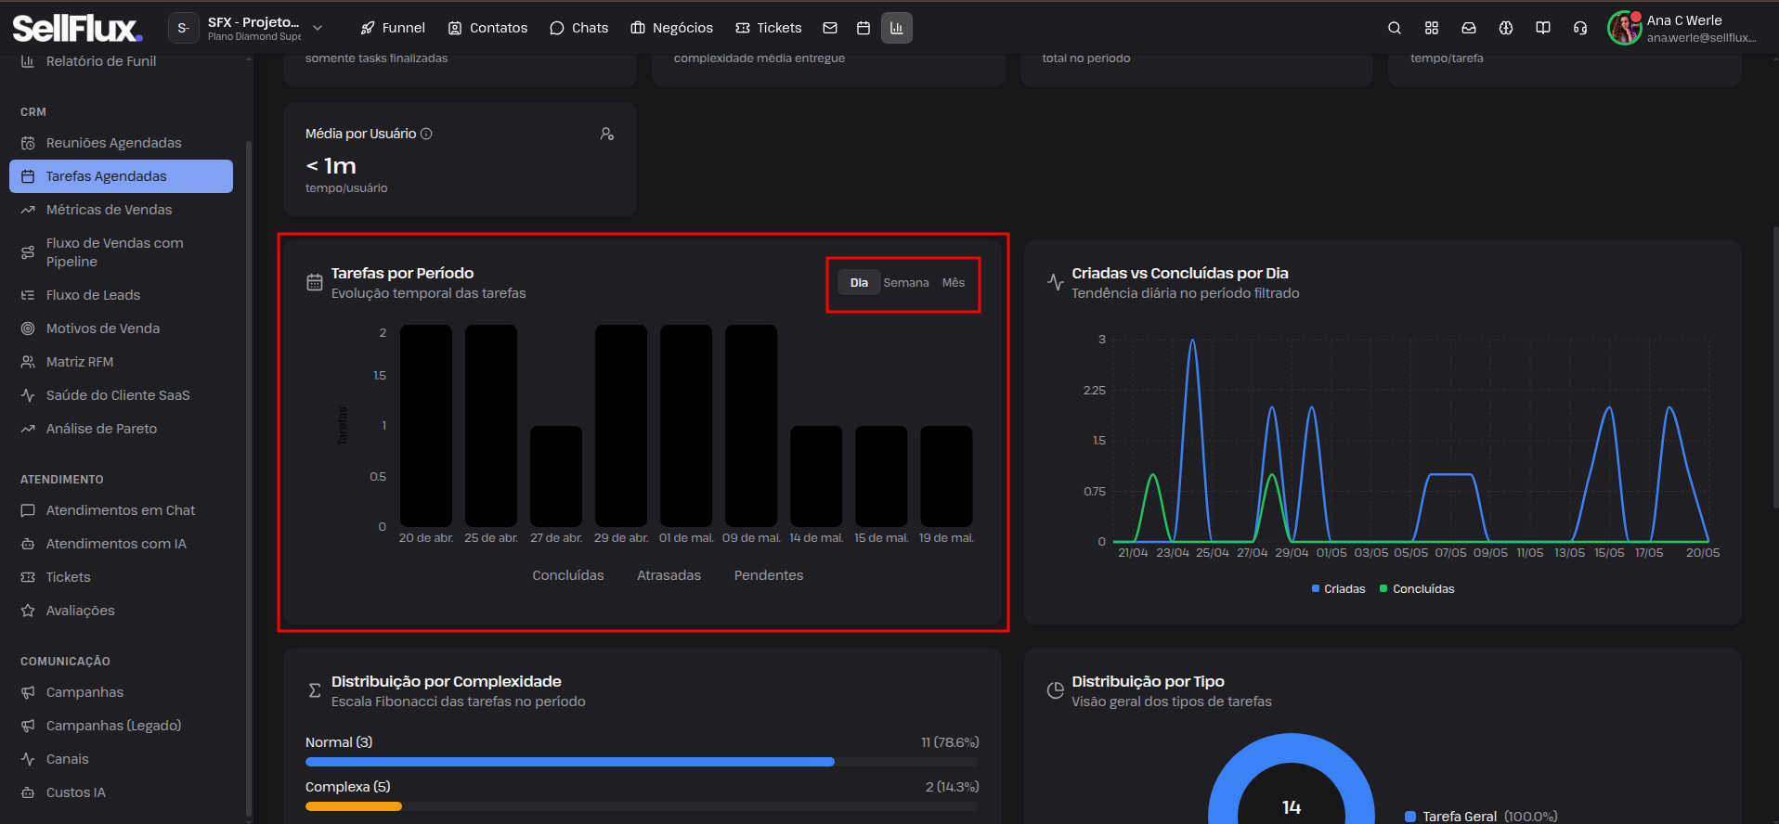Switch period toggle to Mês
The height and width of the screenshot is (824, 1779).
click(x=954, y=283)
